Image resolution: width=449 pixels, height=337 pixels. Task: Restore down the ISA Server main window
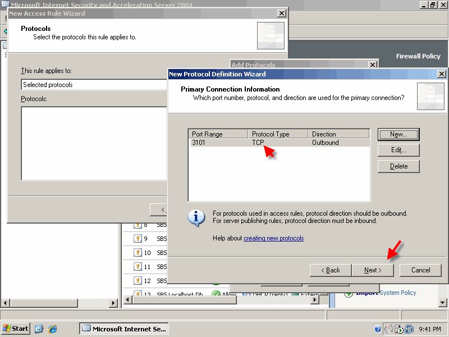[433, 4]
